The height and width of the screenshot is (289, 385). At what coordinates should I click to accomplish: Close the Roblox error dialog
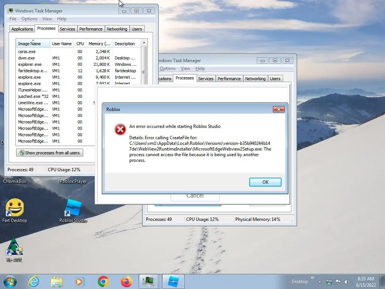[x=279, y=110]
